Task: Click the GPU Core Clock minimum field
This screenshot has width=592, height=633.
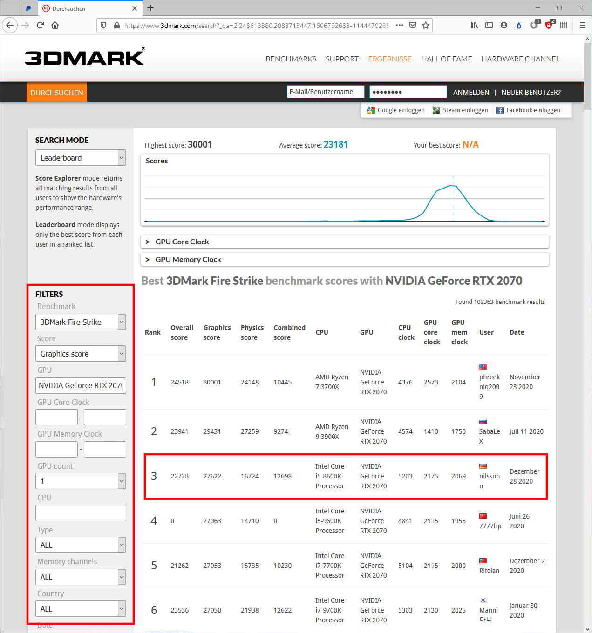Action: (56, 418)
